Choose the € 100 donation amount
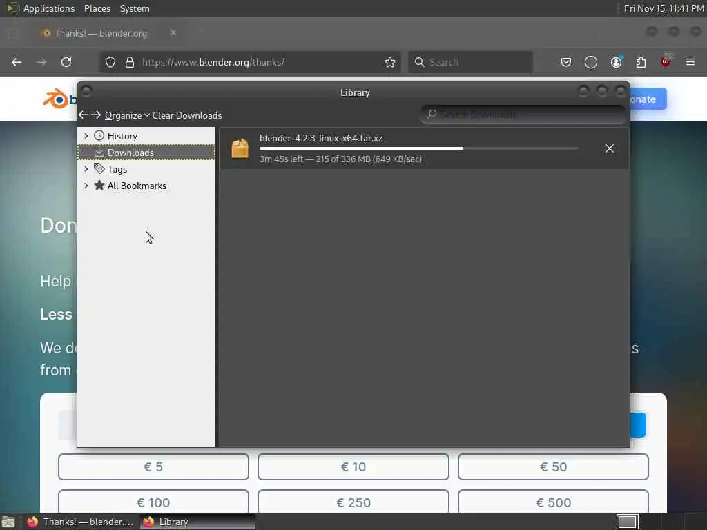This screenshot has width=707, height=530. coord(153,502)
